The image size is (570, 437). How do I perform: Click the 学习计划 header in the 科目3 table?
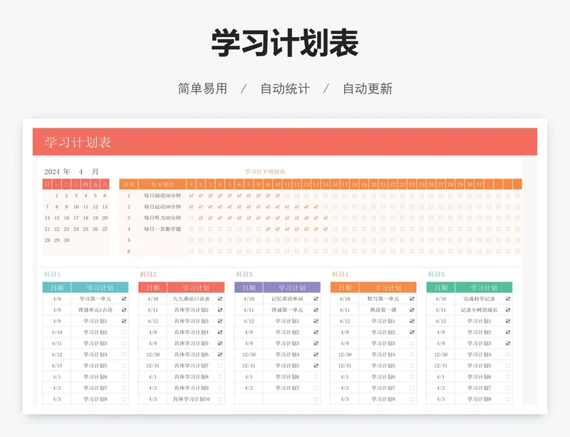292,288
